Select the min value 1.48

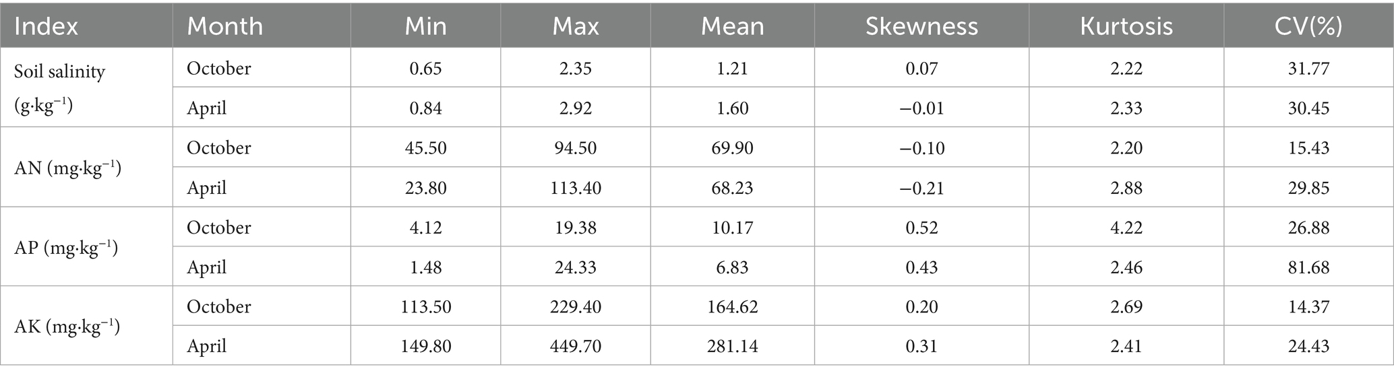pos(425,267)
